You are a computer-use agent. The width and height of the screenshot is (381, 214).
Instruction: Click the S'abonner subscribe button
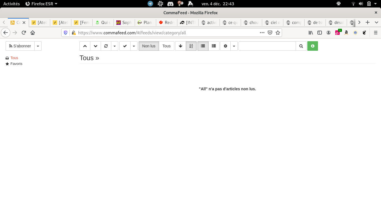pos(20,46)
